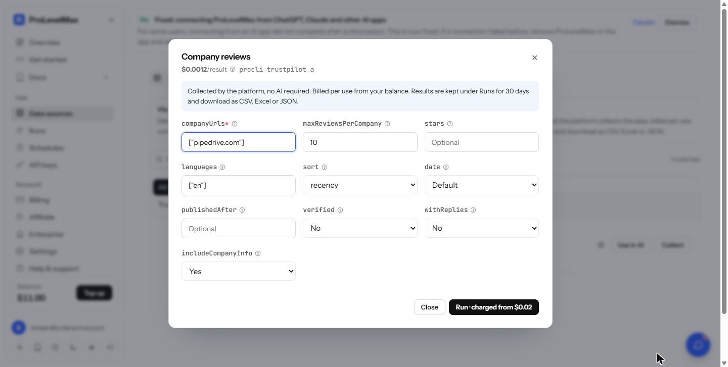Close the Company reviews dialog with the X icon
Screen dimensions: 728x367
tap(534, 58)
